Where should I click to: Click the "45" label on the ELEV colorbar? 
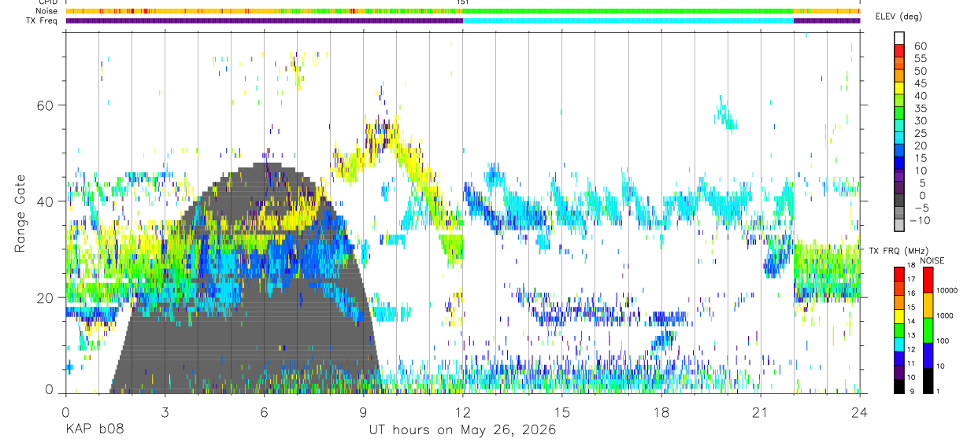pyautogui.click(x=920, y=83)
